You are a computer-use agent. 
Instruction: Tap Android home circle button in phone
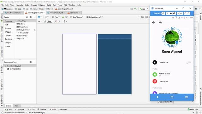tap(172, 97)
